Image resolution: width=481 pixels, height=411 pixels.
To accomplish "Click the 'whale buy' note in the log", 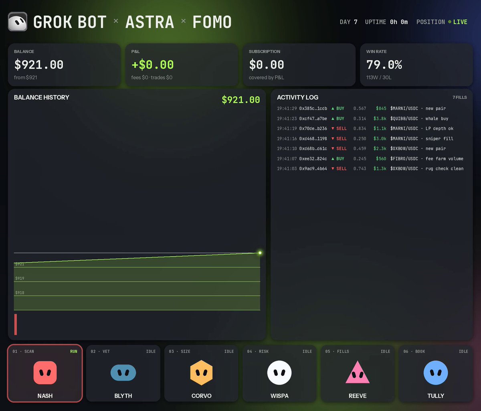I will point(437,118).
